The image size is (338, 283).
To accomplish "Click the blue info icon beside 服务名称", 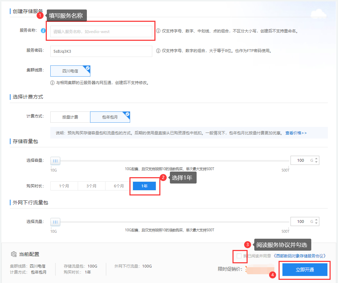I will pyautogui.click(x=43, y=31).
